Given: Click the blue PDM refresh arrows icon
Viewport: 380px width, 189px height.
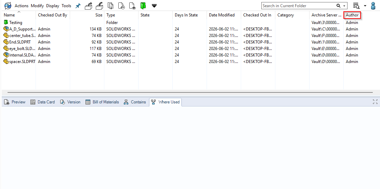Looking at the screenshot, I should click(8, 5).
